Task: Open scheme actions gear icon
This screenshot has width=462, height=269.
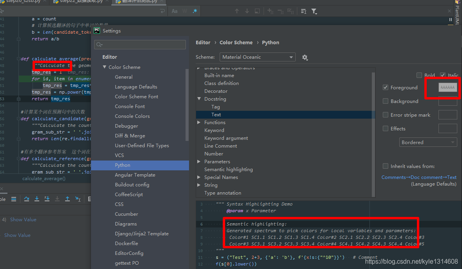Action: click(305, 58)
